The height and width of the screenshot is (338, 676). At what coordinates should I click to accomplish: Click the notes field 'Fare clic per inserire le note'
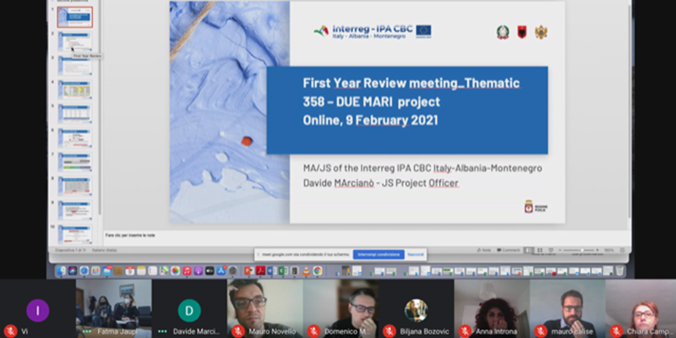click(130, 236)
